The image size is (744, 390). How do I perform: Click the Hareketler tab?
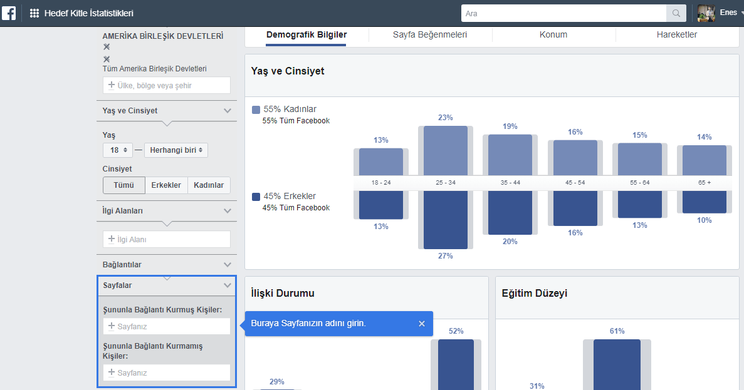coord(678,34)
